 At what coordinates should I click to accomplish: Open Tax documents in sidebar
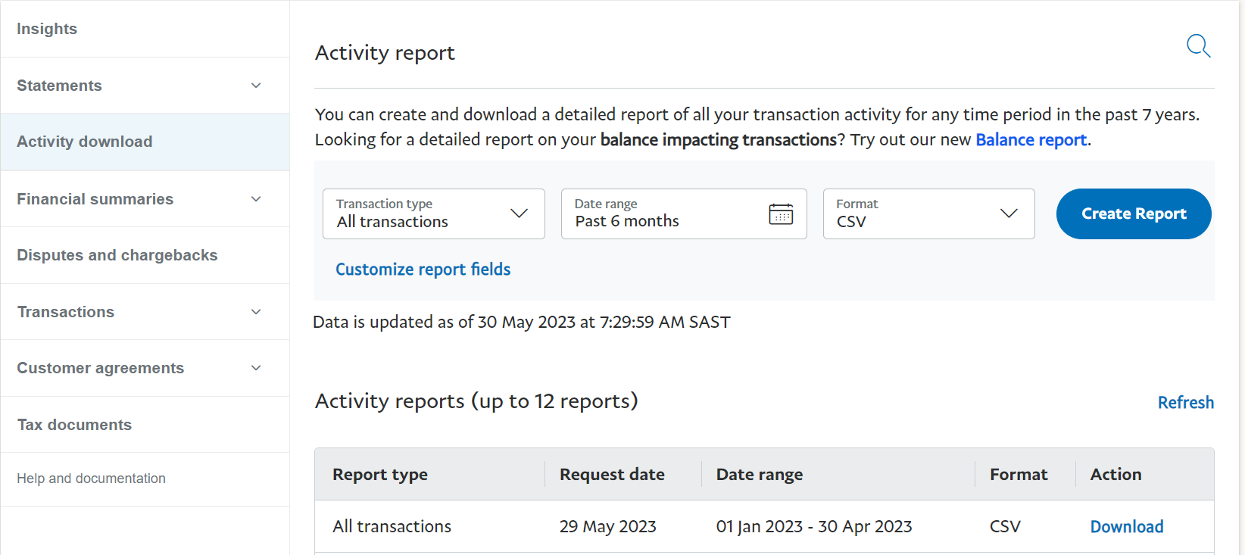click(x=74, y=425)
